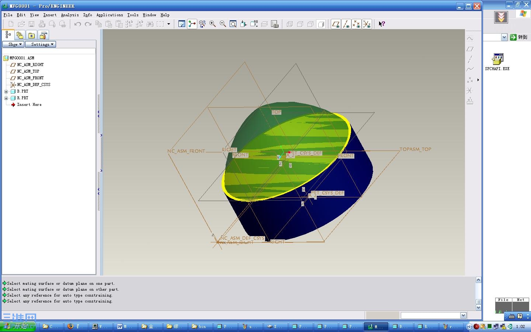This screenshot has width=531, height=332.
Task: Open the selection filter combo box
Action: click(434, 315)
